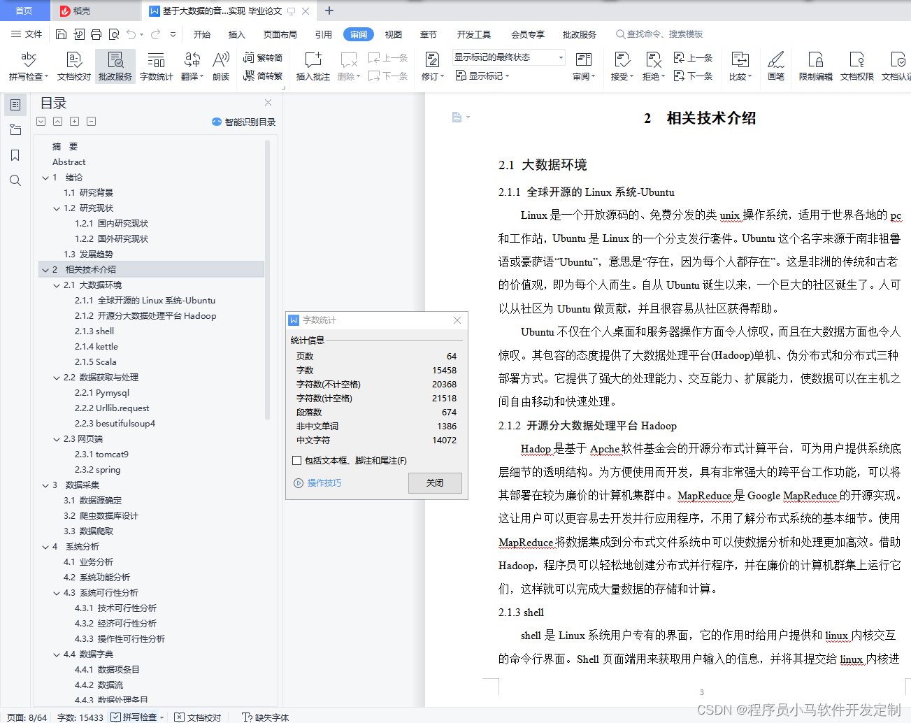911x723 pixels.
Task: Check 包括文本框、脚注和尾注 checkbox
Action: (x=297, y=461)
